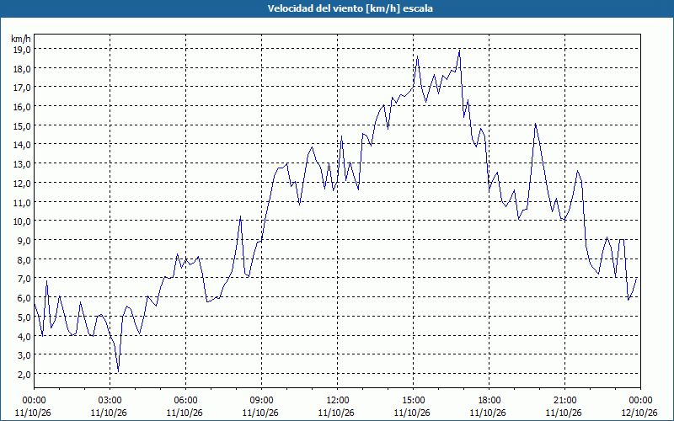
Task: Click the 18:00 time axis label
Action: 489,401
